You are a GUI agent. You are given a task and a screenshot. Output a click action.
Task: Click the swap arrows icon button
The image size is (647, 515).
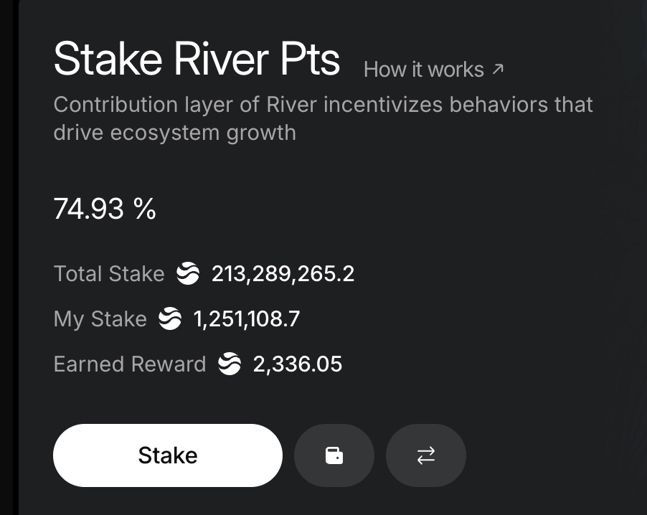[426, 455]
